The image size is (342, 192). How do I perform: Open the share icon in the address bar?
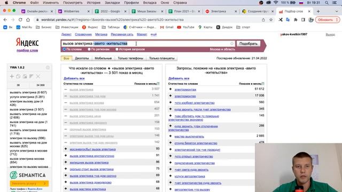(x=263, y=20)
